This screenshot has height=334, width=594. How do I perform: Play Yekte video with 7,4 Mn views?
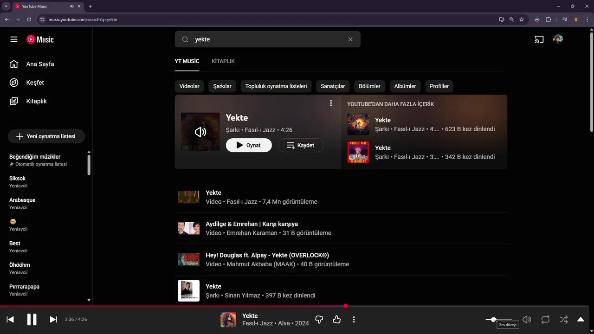coord(341,197)
